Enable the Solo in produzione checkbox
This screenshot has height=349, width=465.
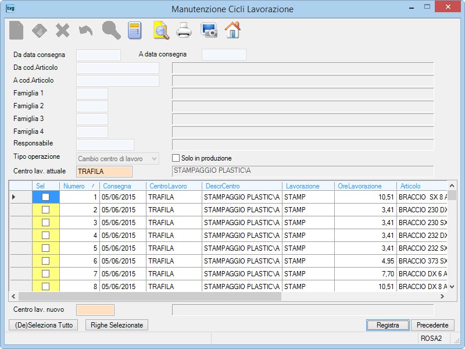tap(176, 158)
